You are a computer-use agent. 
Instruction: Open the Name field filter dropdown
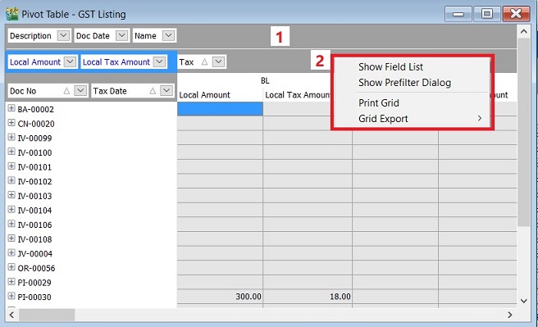[168, 35]
